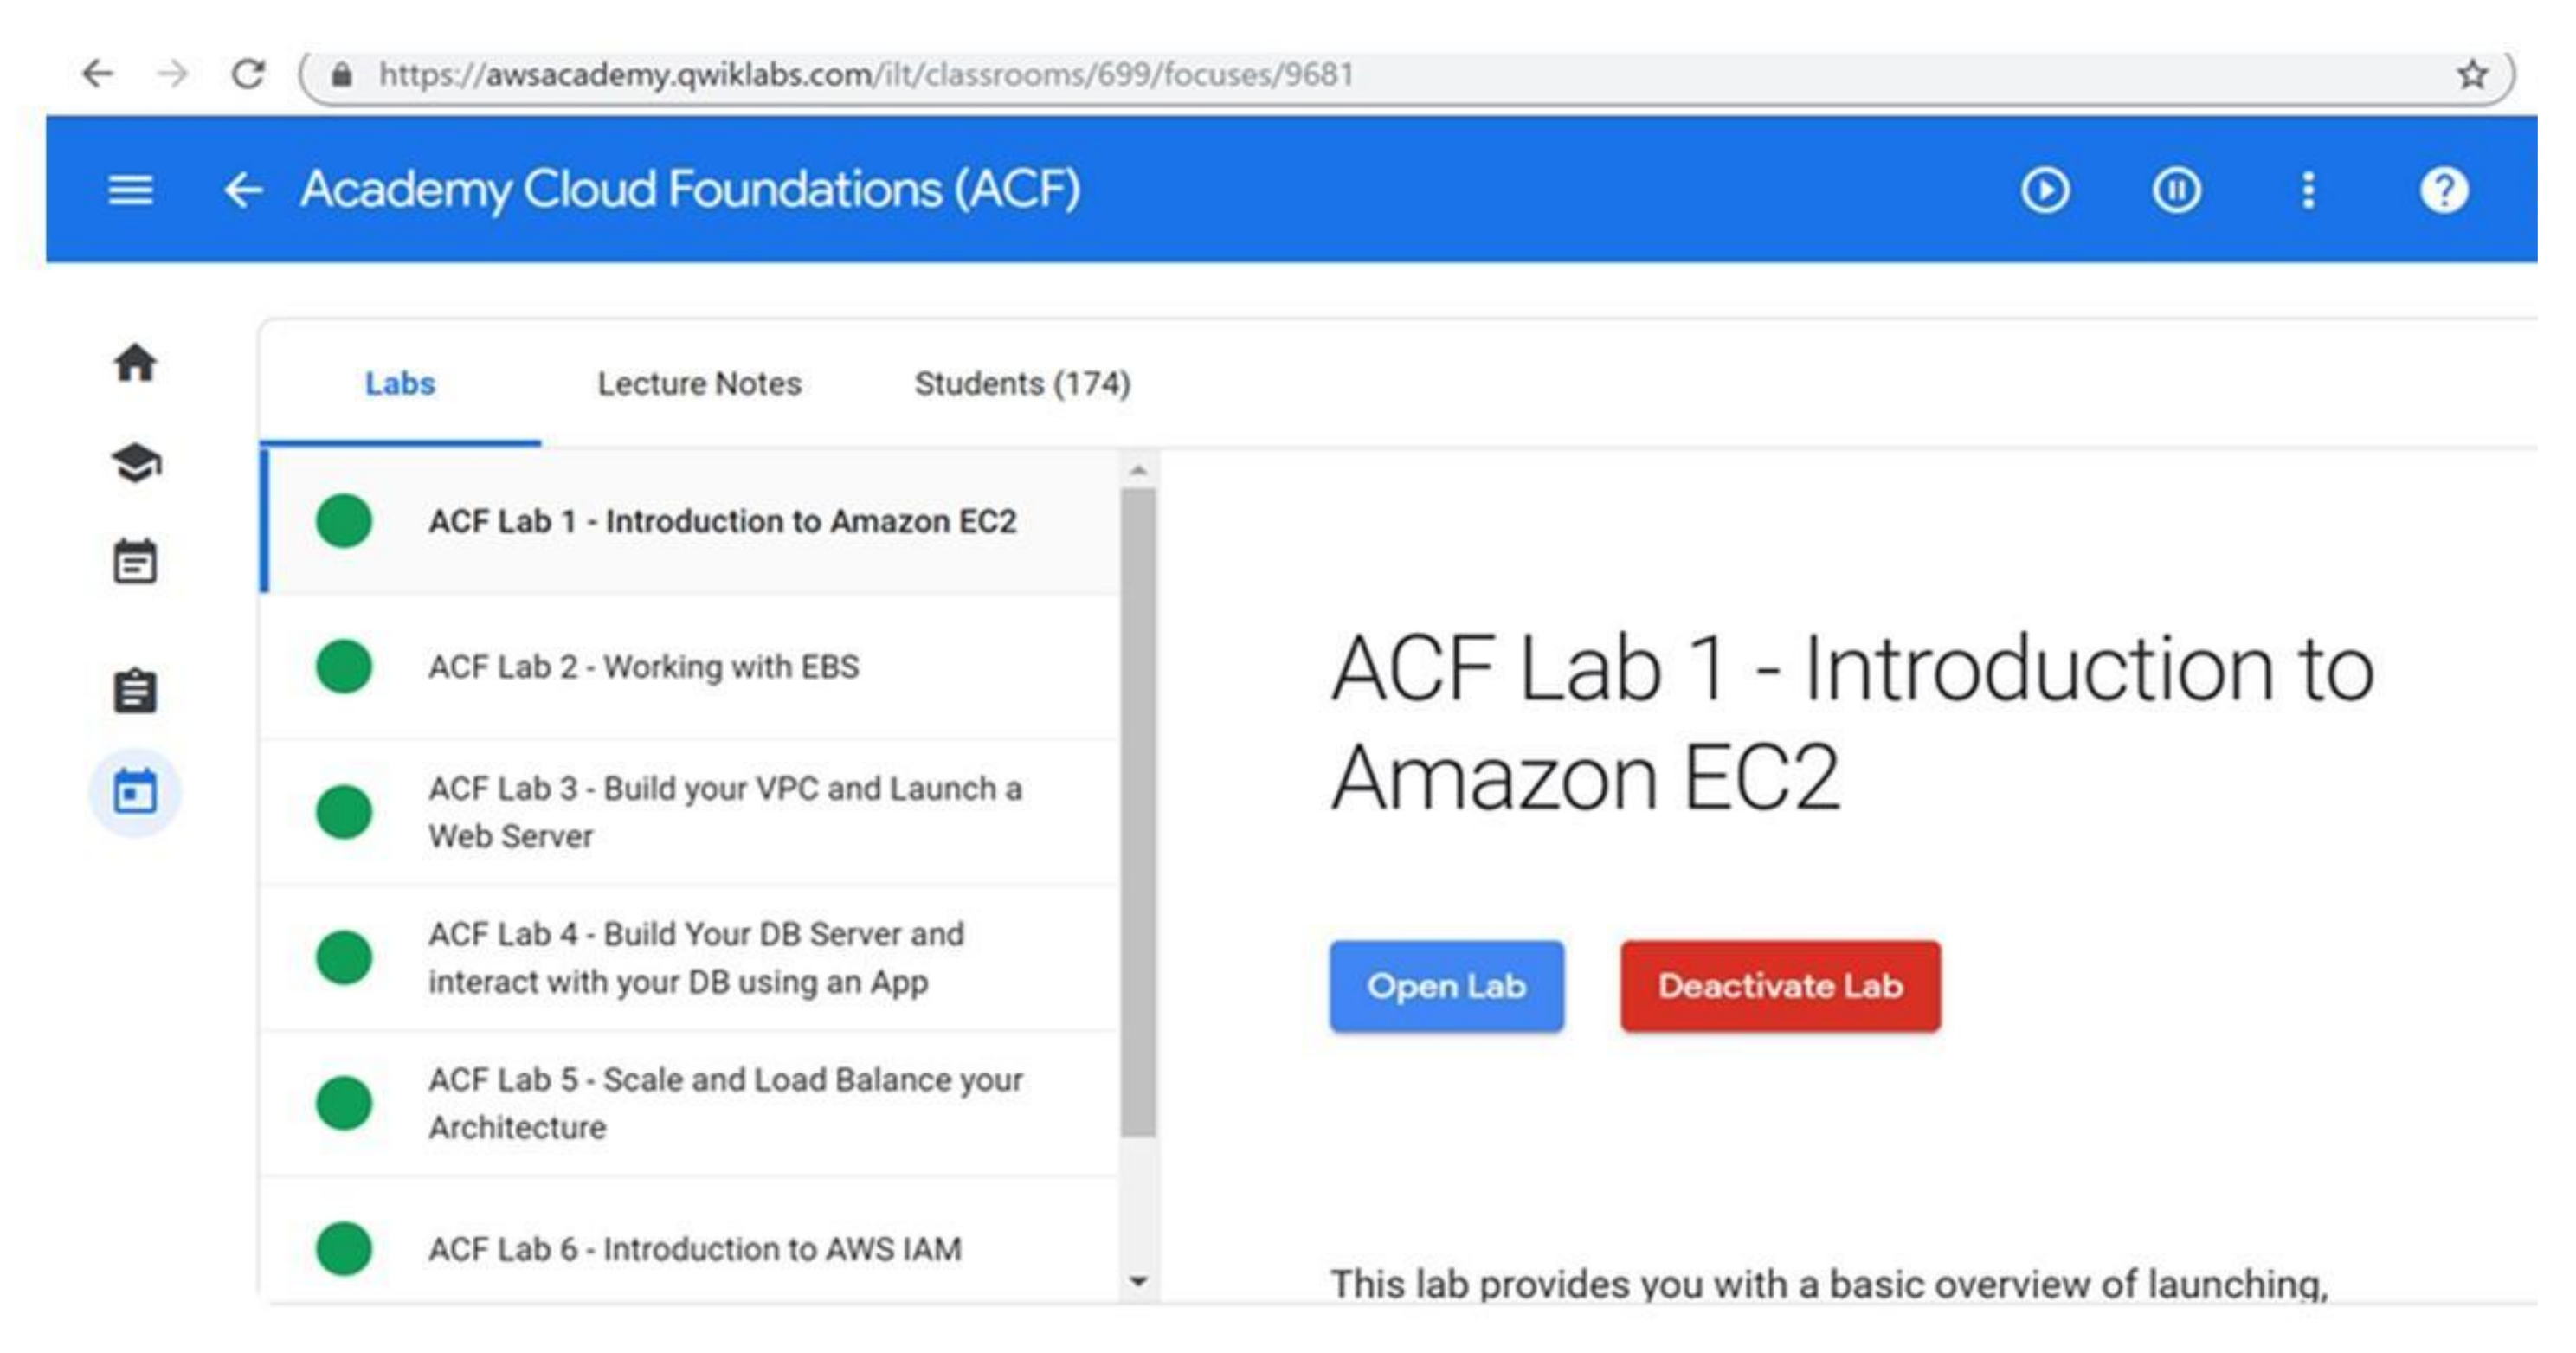Click the play circle icon in the header

(x=2045, y=190)
